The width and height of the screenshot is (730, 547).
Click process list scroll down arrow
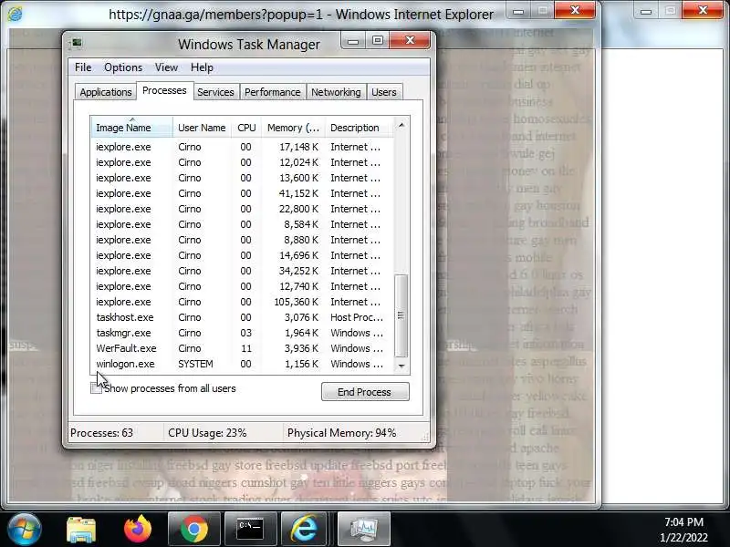tap(401, 366)
